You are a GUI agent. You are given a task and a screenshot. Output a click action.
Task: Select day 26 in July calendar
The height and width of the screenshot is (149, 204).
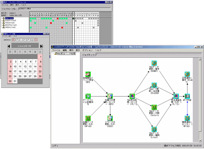pos(25,76)
